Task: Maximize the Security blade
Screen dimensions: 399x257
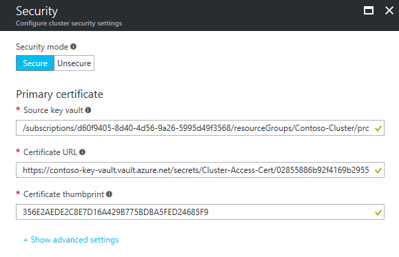Action: tap(369, 11)
